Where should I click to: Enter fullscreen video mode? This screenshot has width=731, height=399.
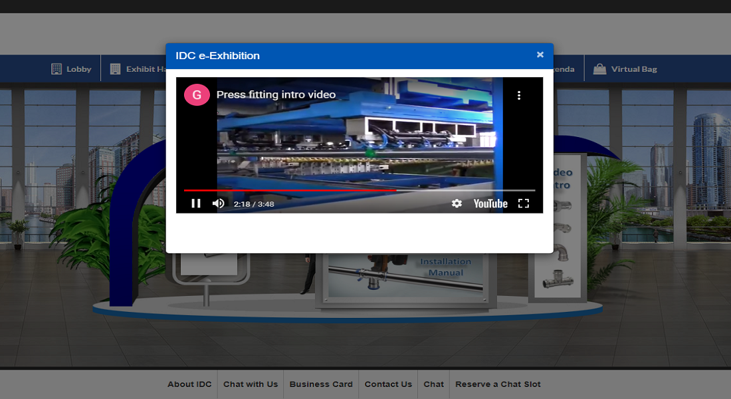click(x=524, y=203)
